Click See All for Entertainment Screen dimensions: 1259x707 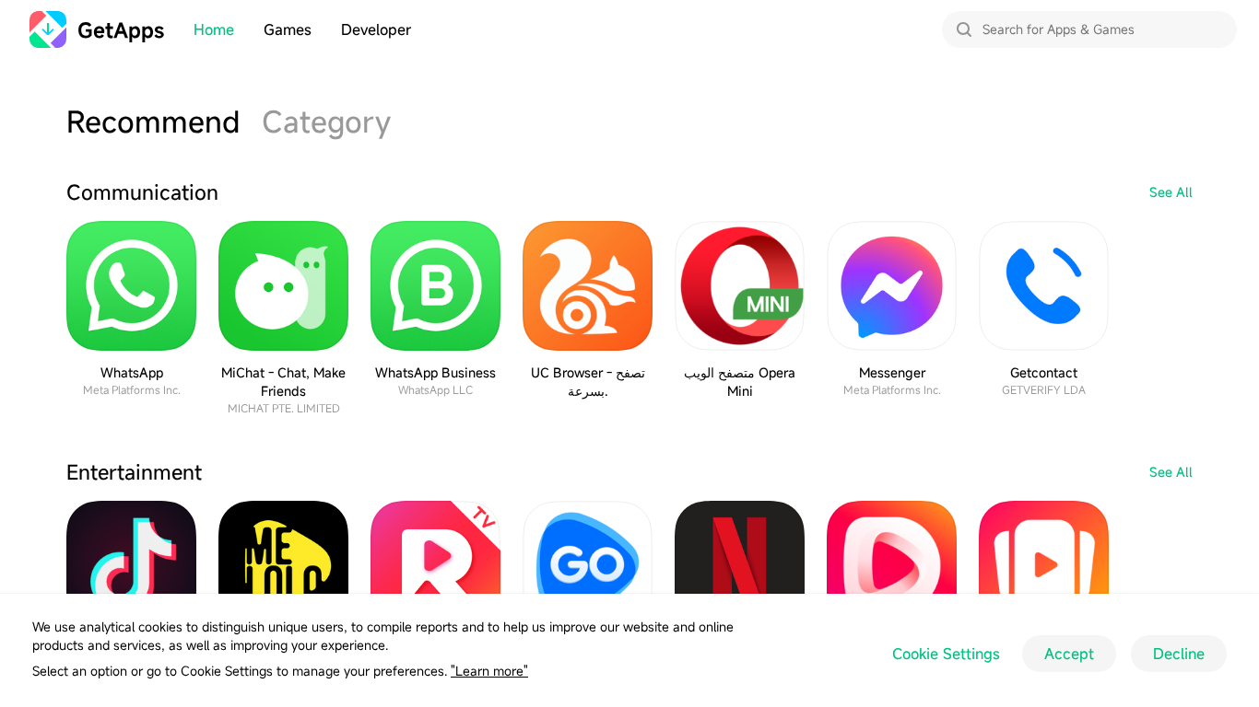[1171, 472]
